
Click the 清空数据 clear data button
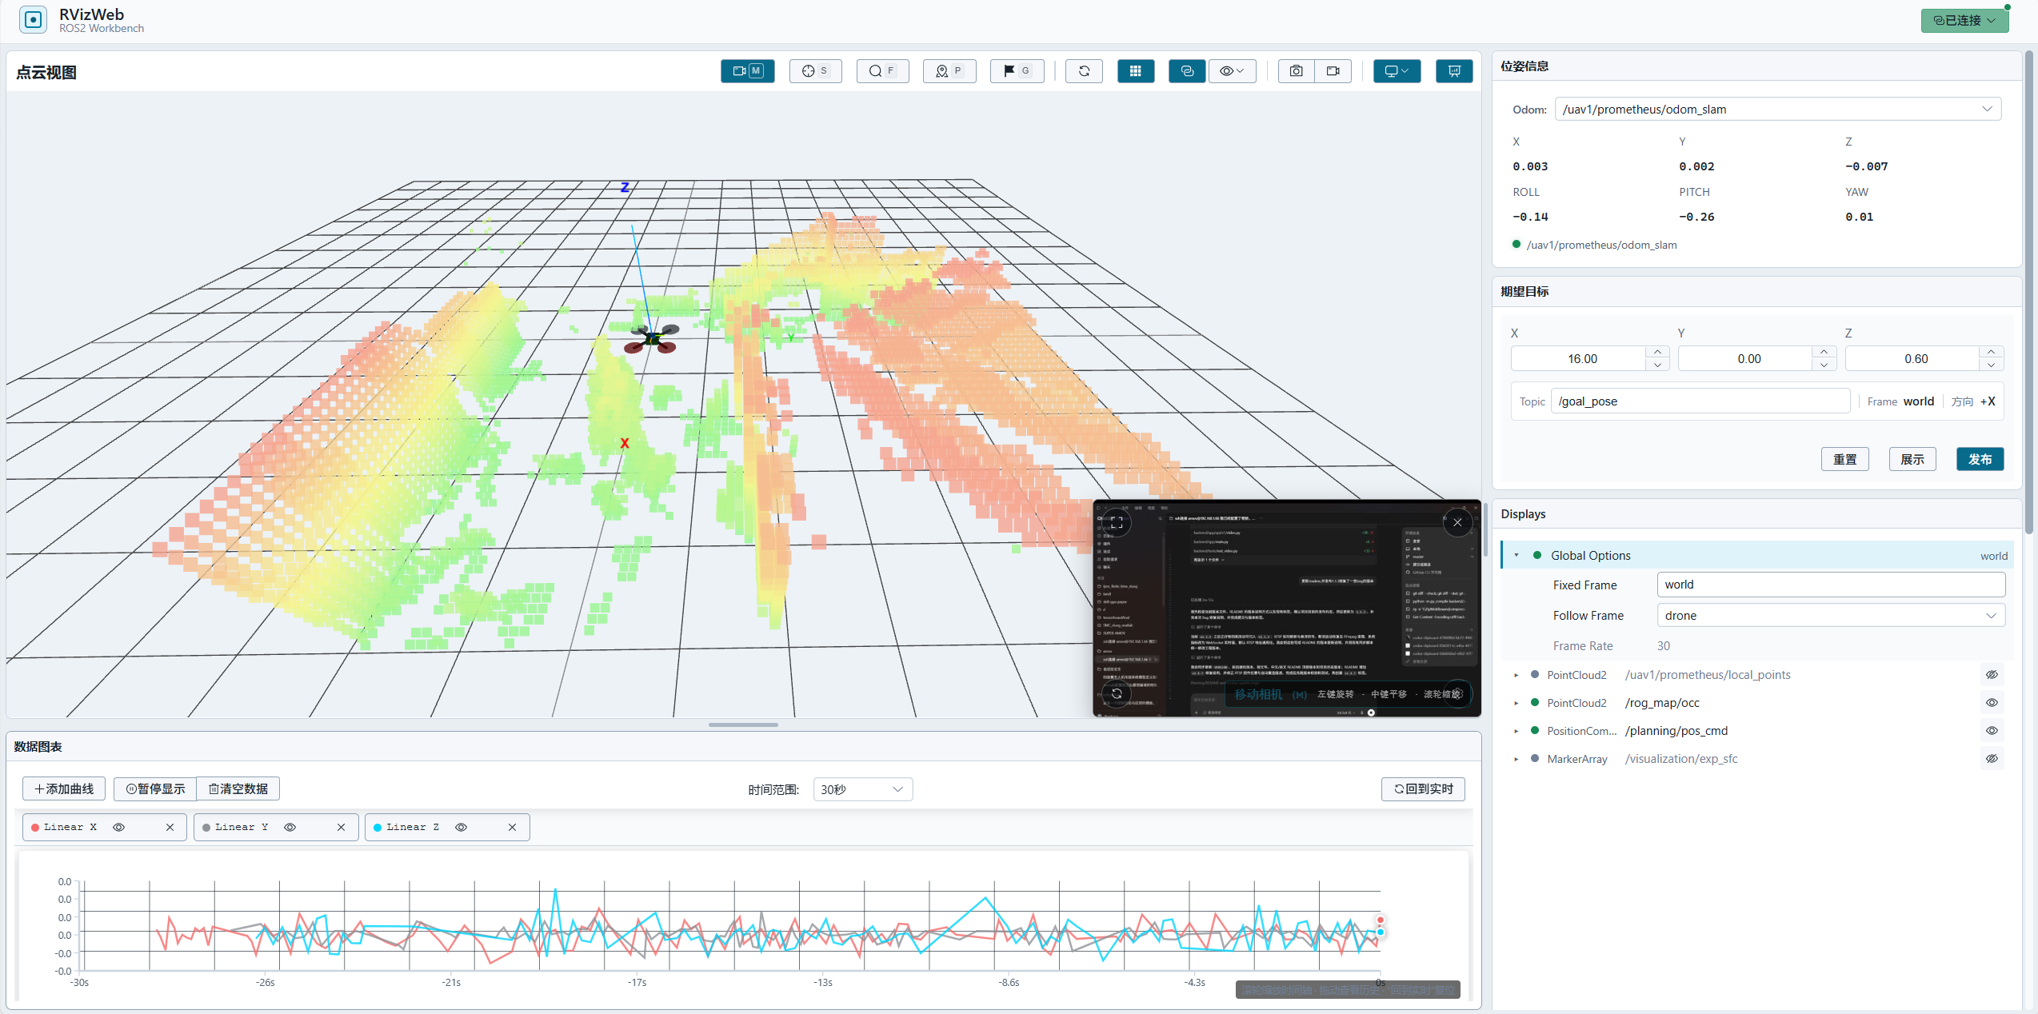point(238,789)
